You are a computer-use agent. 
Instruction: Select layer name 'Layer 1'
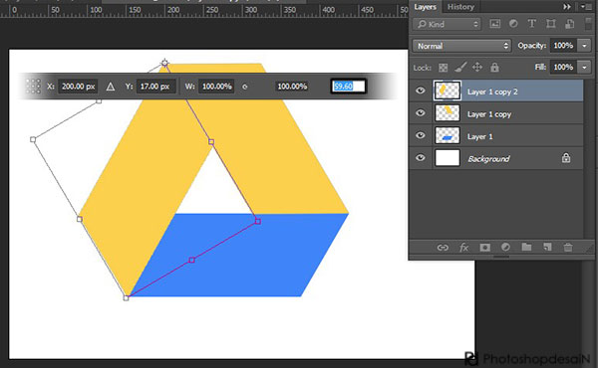(480, 136)
